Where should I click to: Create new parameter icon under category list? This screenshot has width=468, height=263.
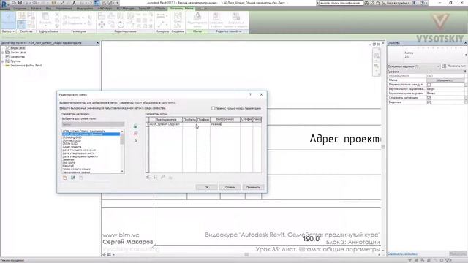(x=65, y=178)
